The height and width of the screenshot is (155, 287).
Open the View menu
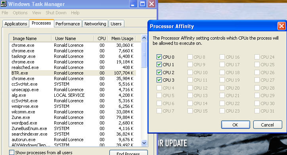[x=36, y=13]
